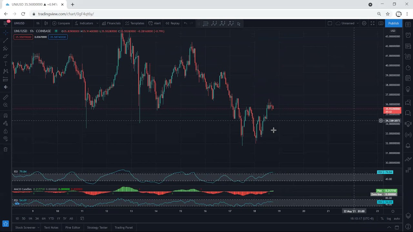
Task: Toggle magnet mode icon in left sidebar
Action: 5,116
